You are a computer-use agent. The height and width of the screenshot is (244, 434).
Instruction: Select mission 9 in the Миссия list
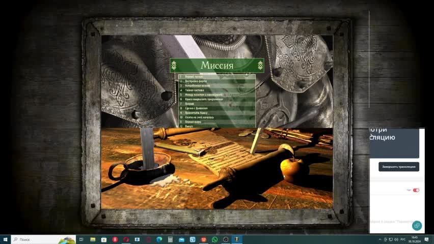[217, 113]
